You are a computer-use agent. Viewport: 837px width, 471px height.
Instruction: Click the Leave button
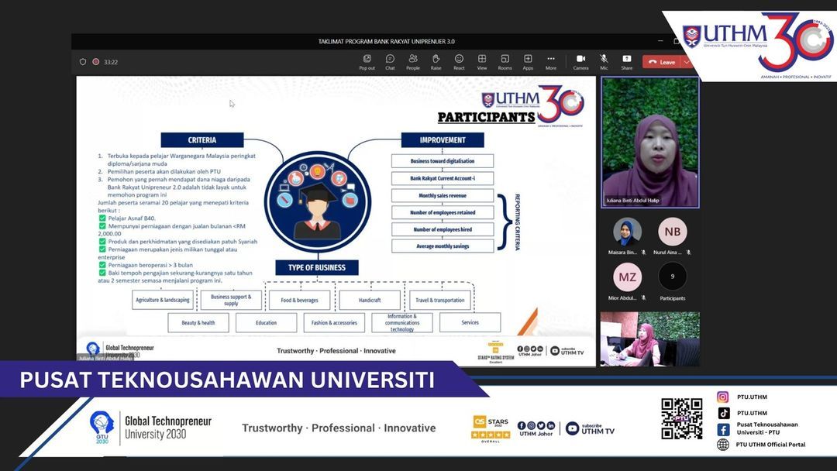661,62
